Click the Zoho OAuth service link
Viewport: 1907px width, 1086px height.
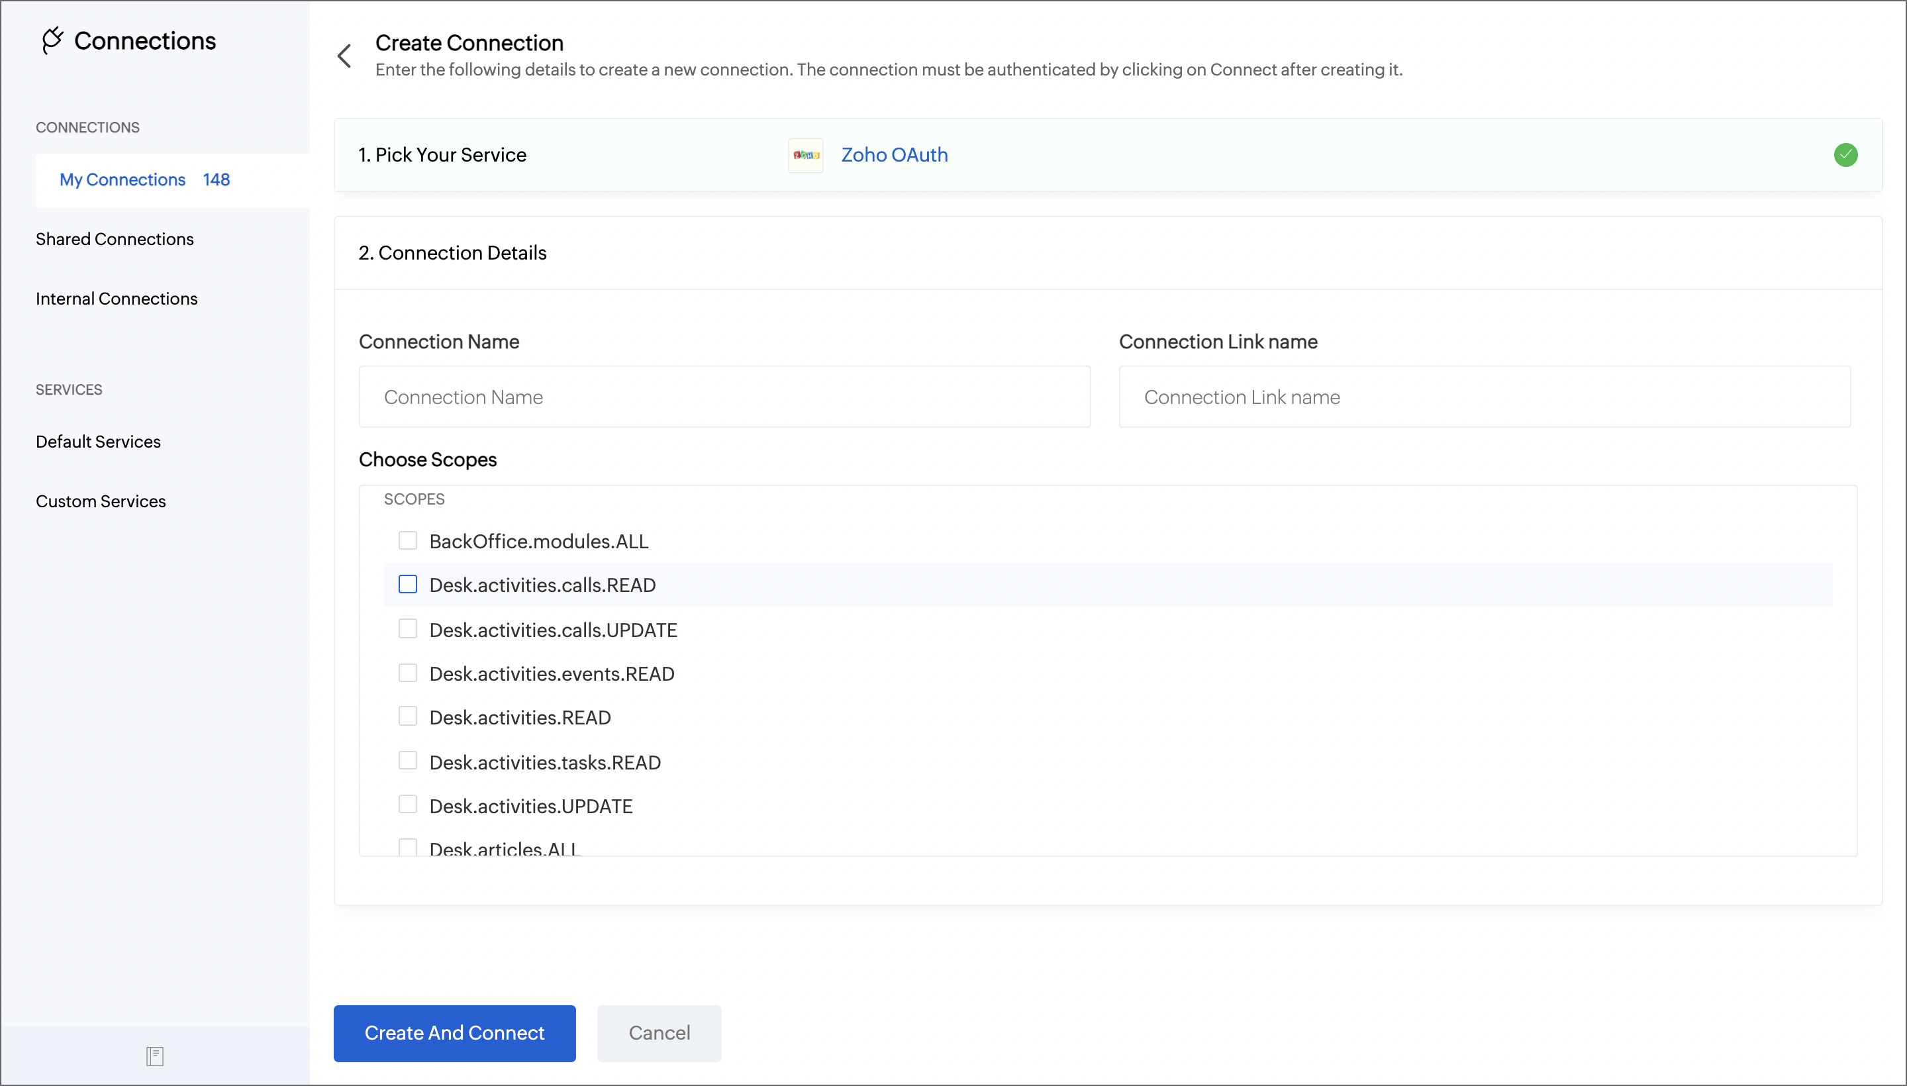coord(894,155)
